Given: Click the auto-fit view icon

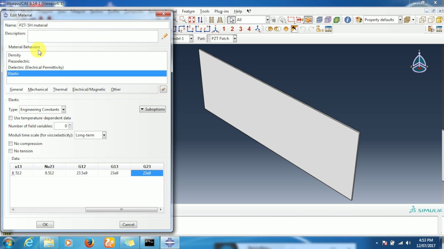Looking at the screenshot, I should [192, 20].
